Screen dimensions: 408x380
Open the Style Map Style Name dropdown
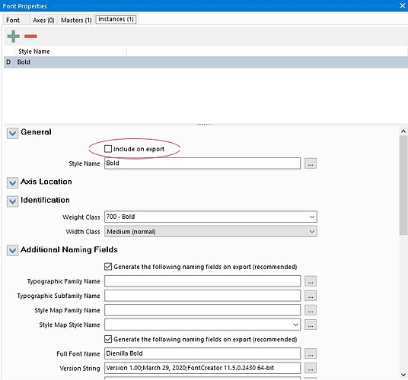point(202,325)
